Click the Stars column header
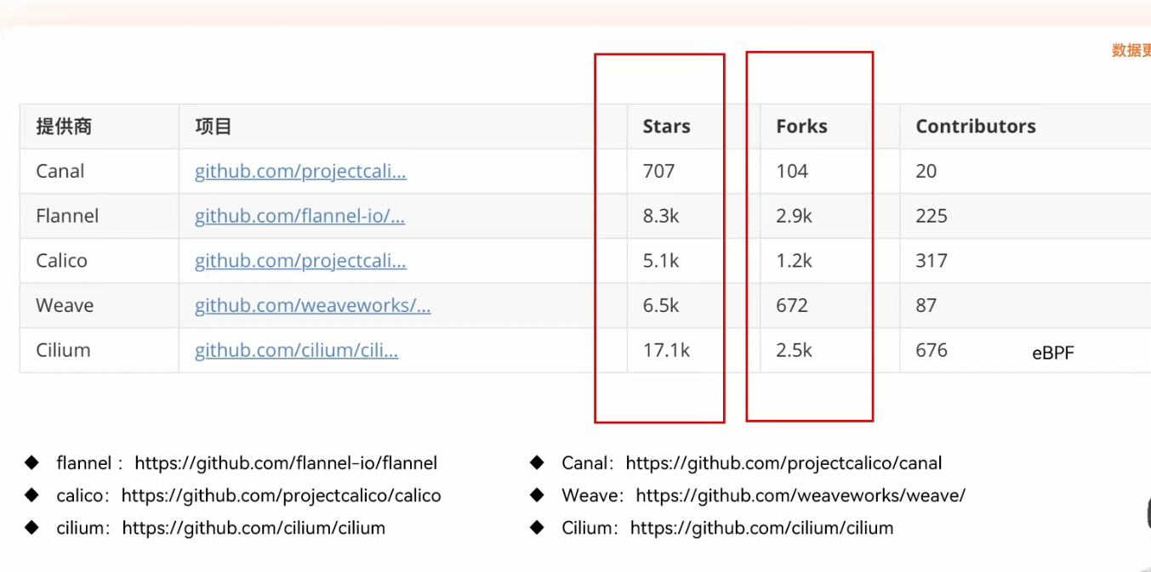 coord(666,127)
